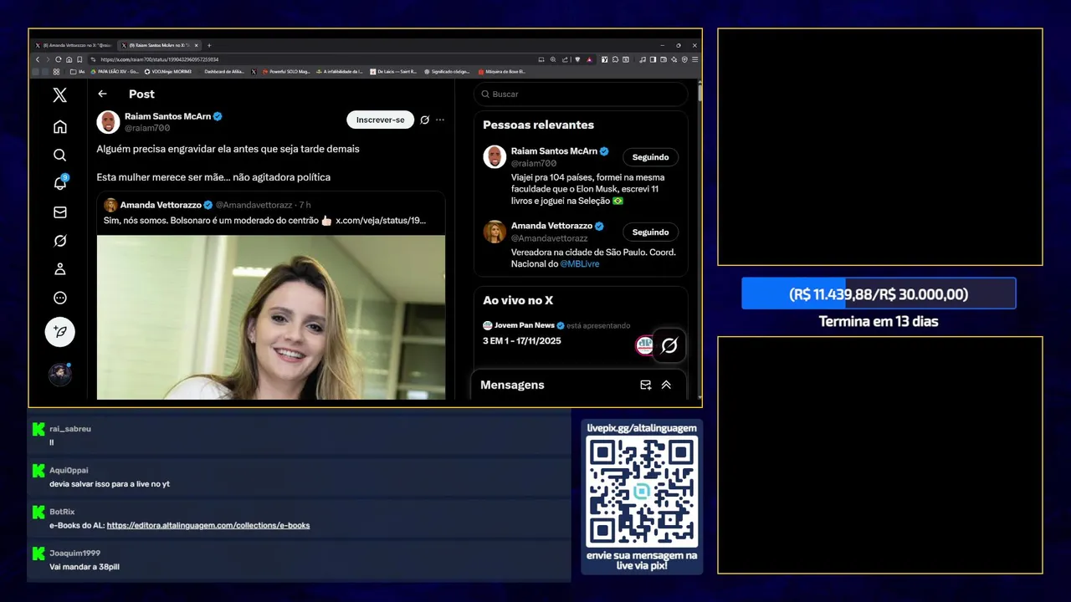
Task: Go to the Home feed icon
Action: click(59, 127)
